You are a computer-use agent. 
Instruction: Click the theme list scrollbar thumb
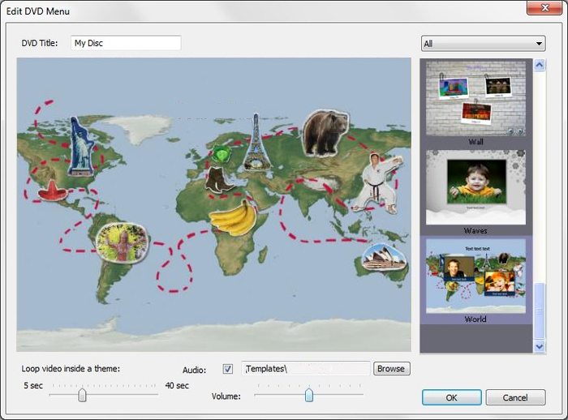click(540, 311)
